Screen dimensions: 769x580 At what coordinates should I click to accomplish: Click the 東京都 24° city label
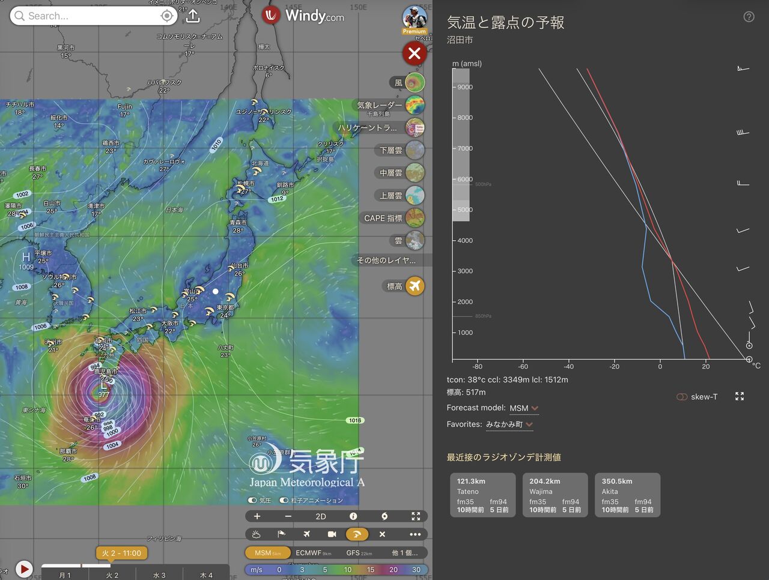click(x=225, y=311)
